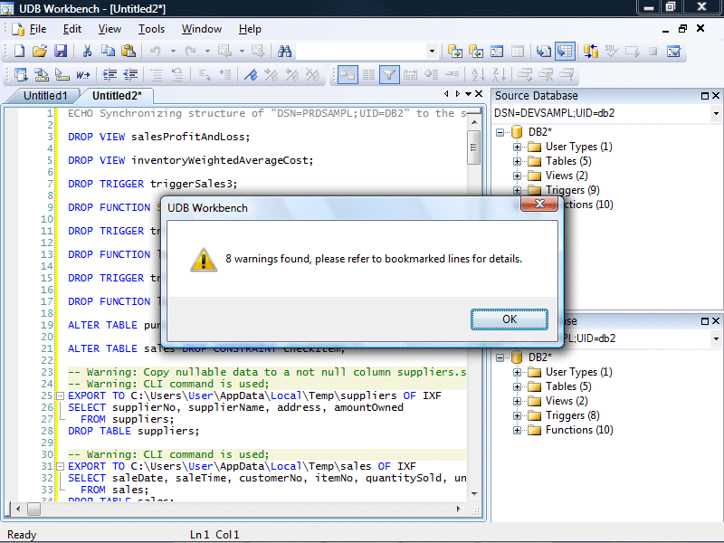
Task: Open the DSN=DEVSAMPL;UID=db2 dropdown
Action: [716, 113]
